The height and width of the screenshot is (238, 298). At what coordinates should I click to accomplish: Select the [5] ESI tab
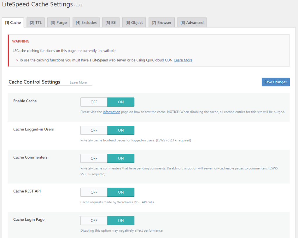point(111,22)
